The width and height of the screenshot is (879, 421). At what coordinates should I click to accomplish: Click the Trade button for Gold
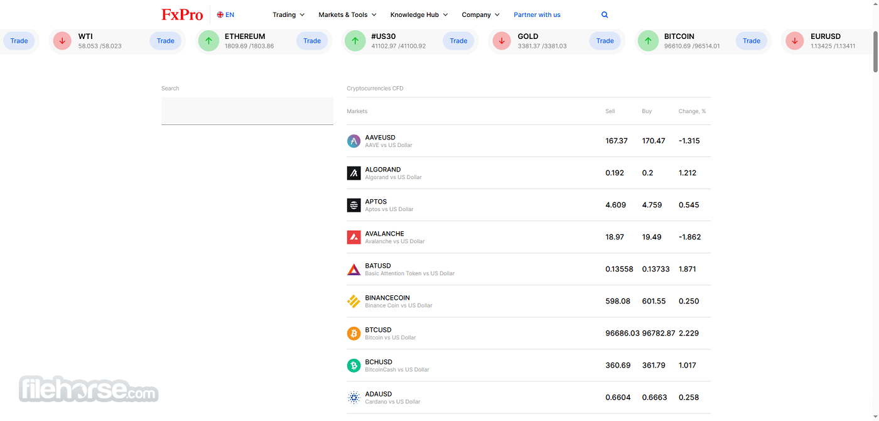(x=605, y=41)
